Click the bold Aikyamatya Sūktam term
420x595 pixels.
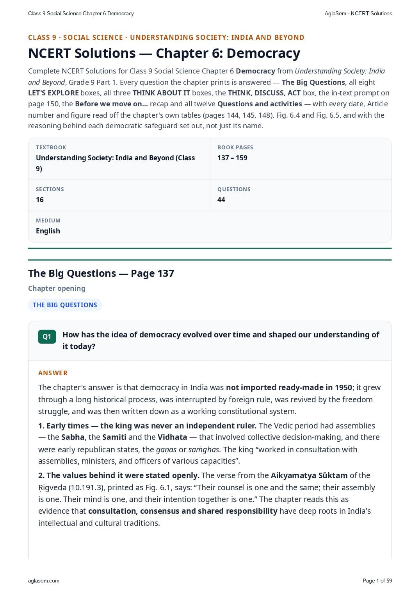(x=309, y=475)
